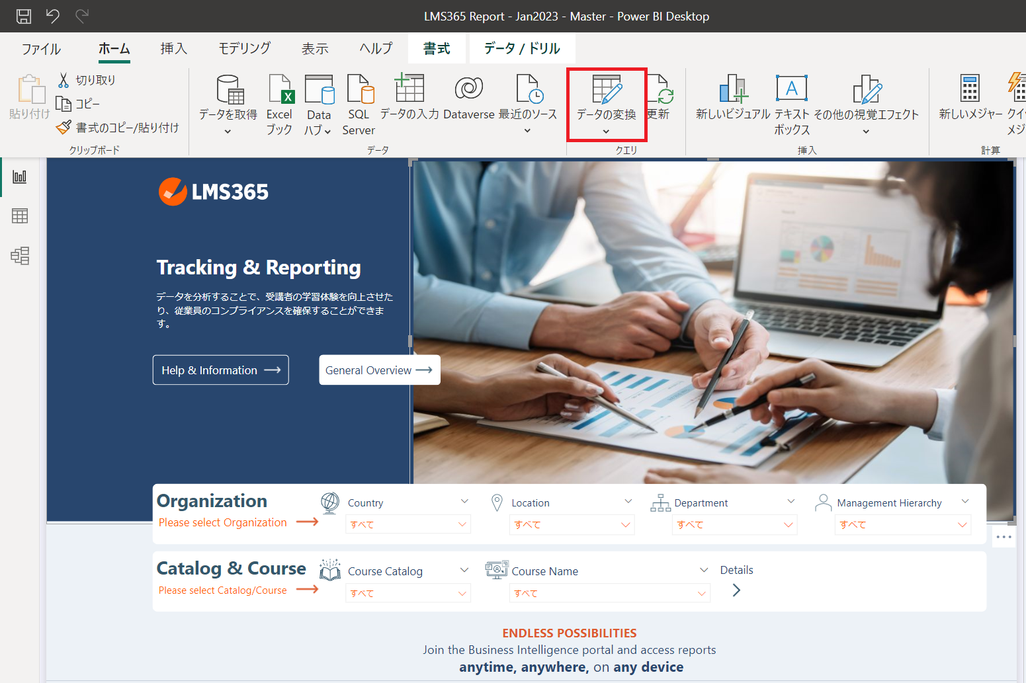Image resolution: width=1026 pixels, height=683 pixels.
Task: Select the meeting photo image visual
Action: (x=713, y=322)
